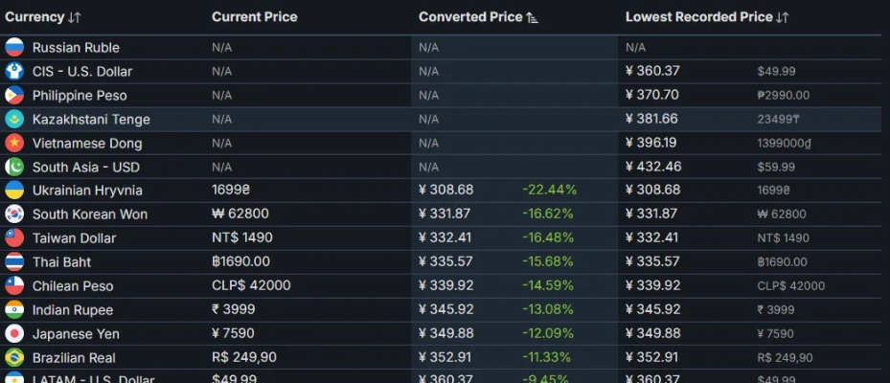Click the Brazilian Real flag icon
Screen dimensions: 890x383
(x=14, y=358)
